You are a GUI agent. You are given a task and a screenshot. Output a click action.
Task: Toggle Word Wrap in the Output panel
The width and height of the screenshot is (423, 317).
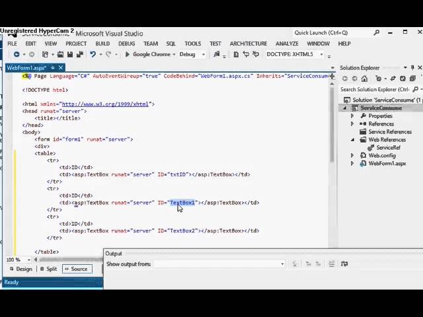click(x=344, y=264)
